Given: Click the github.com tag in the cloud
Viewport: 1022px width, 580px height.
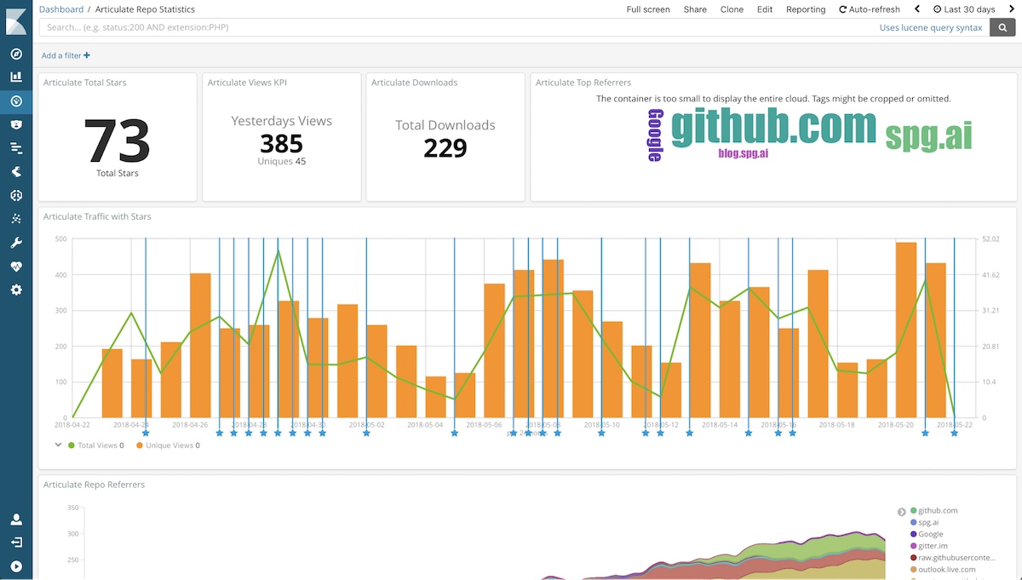Looking at the screenshot, I should coord(773,128).
